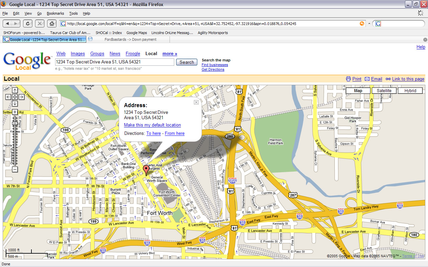Click 'Make this my default location' link
428x267 pixels.
[x=152, y=125]
